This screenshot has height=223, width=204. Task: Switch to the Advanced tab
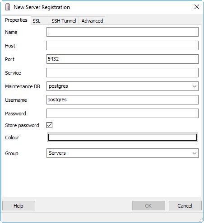point(92,21)
